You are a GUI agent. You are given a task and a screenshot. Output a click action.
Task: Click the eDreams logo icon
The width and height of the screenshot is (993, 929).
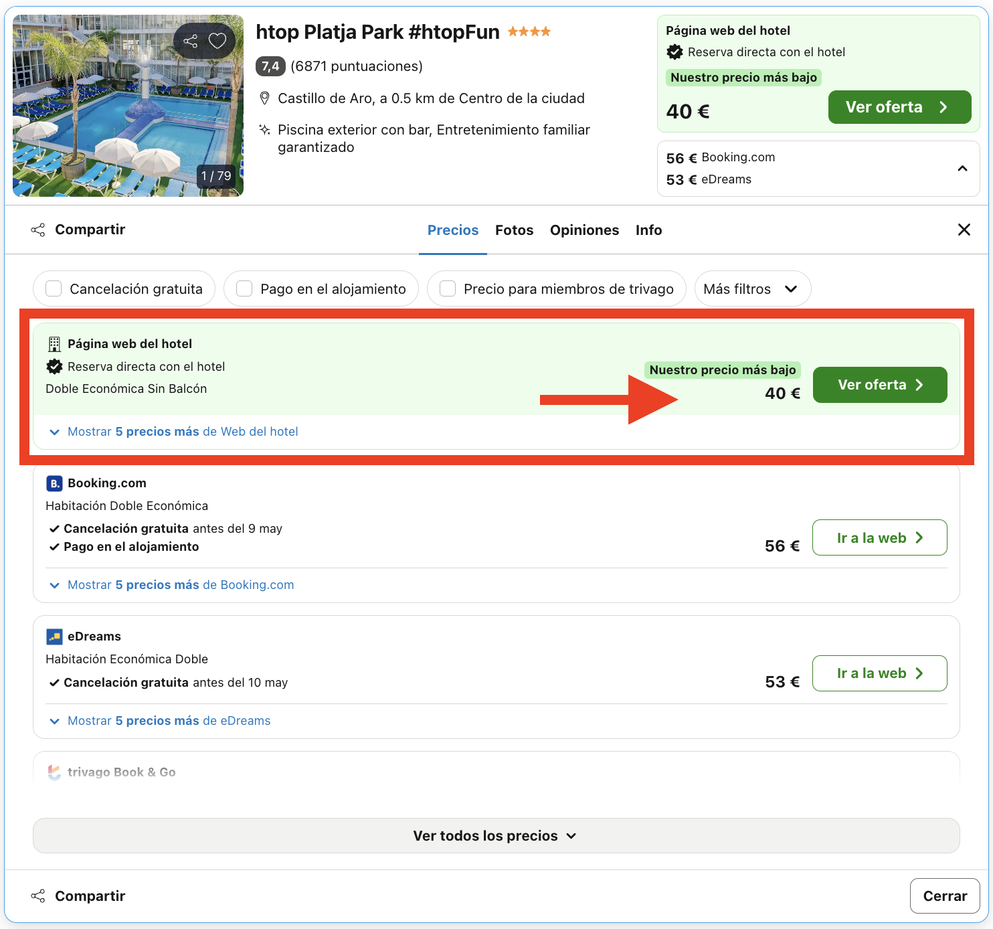click(54, 637)
